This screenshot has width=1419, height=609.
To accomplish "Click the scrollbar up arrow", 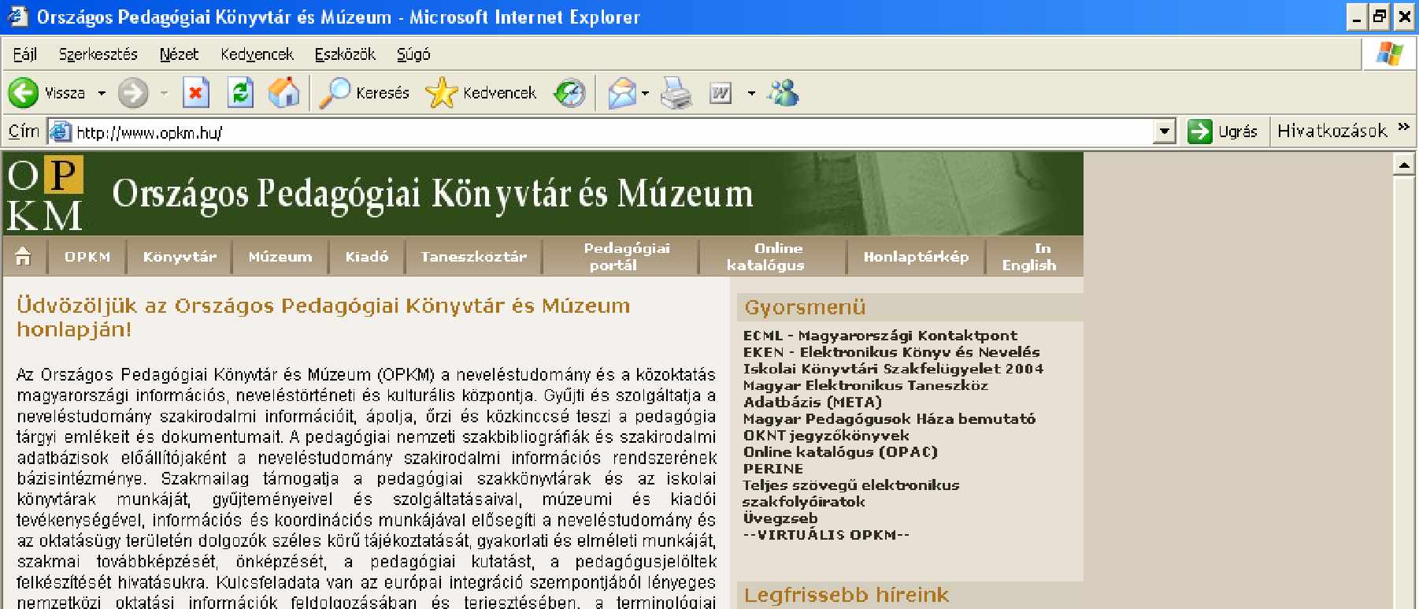I will (x=1405, y=164).
